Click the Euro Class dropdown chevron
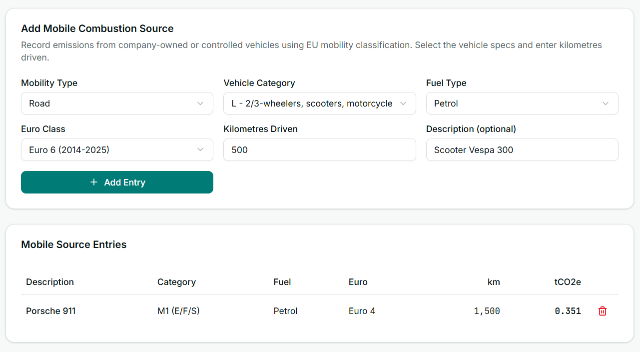The width and height of the screenshot is (640, 352). click(x=200, y=149)
